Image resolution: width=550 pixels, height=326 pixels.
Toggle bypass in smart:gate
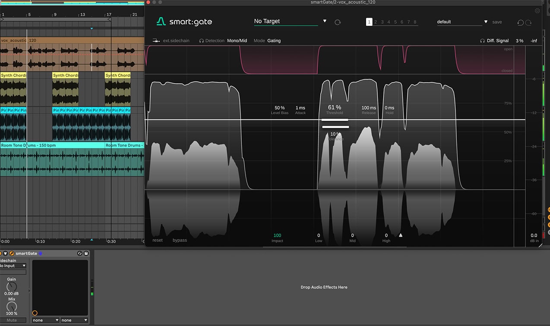(x=180, y=240)
